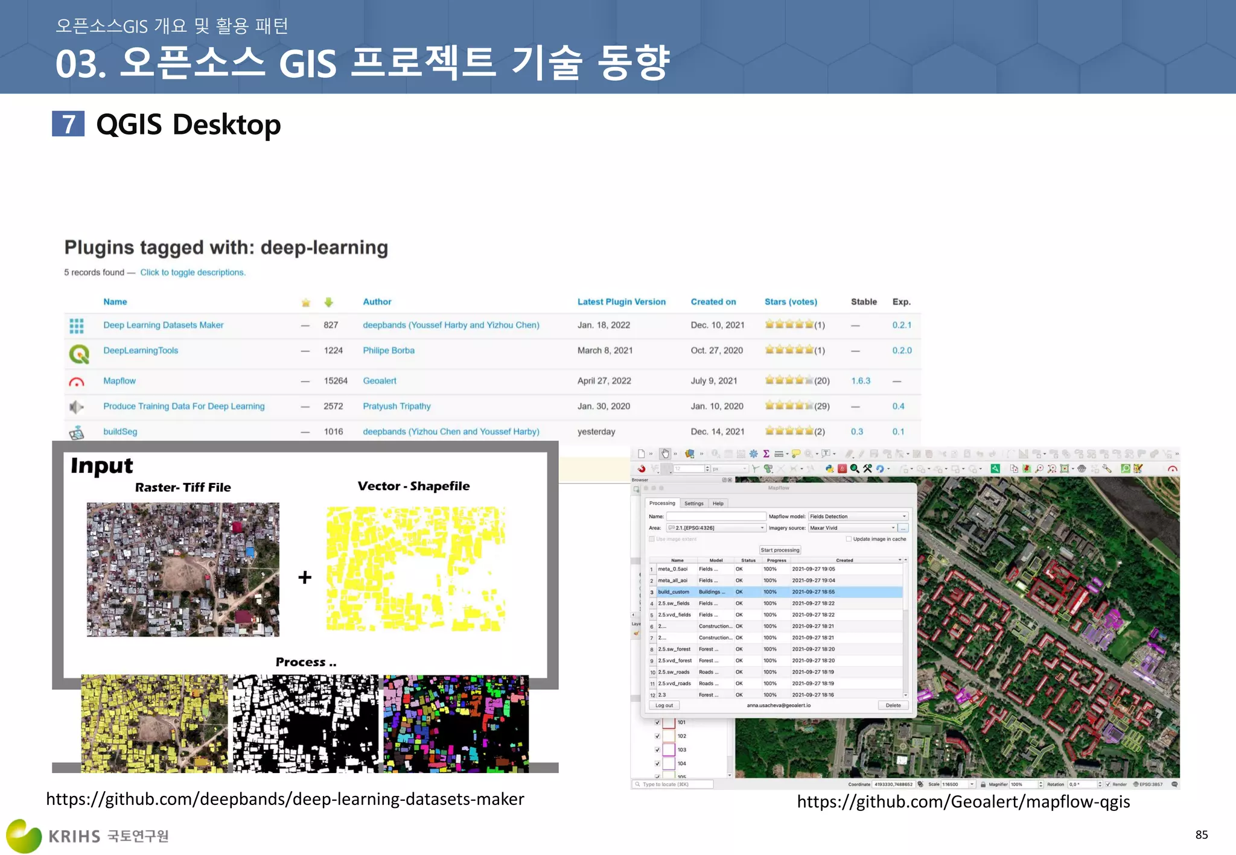Open the Scale 1:16500 dropdown
Screen dimensions: 1236x855
[958, 784]
